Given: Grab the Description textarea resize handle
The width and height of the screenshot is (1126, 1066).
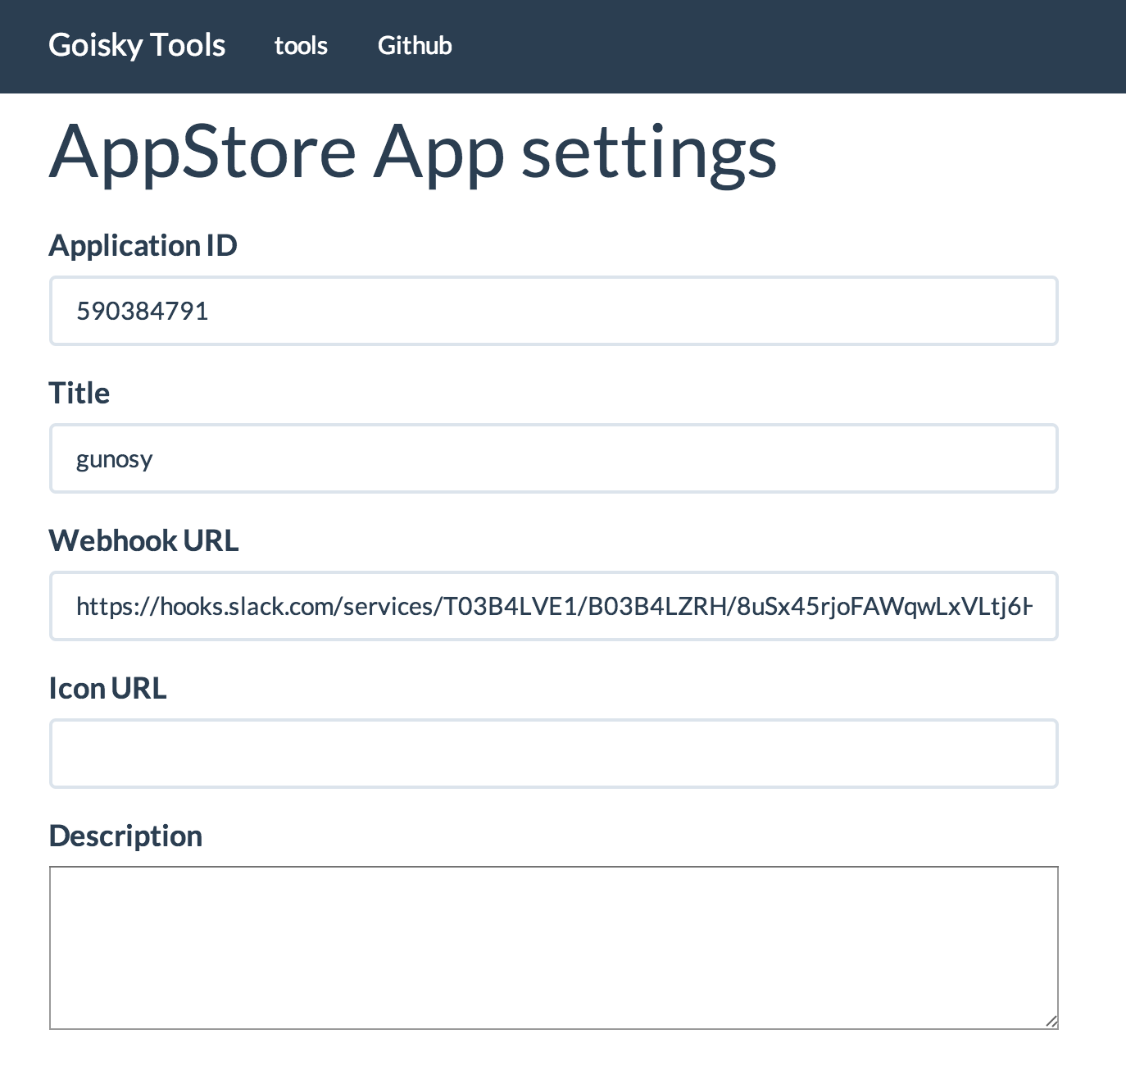Looking at the screenshot, I should coord(1051,1022).
